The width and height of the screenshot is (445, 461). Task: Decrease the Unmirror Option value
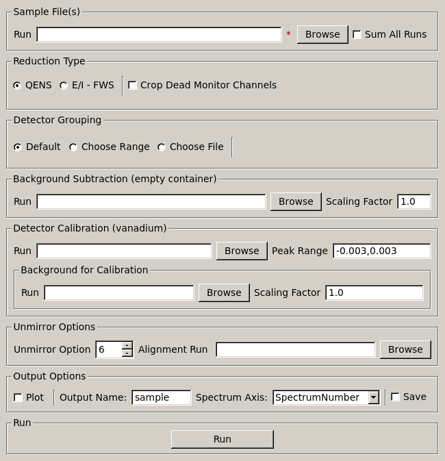click(x=127, y=353)
